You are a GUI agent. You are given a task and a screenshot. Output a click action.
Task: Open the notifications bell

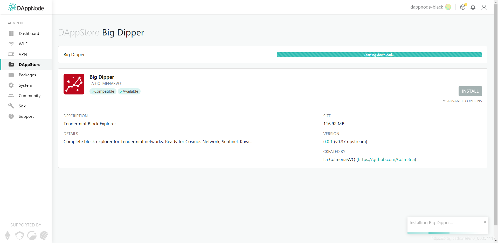pos(473,7)
